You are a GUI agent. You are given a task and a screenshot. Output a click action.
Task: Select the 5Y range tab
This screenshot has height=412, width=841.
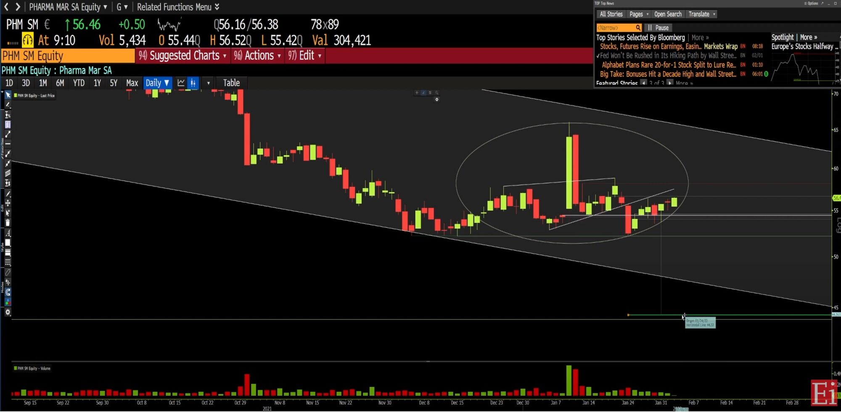click(114, 83)
